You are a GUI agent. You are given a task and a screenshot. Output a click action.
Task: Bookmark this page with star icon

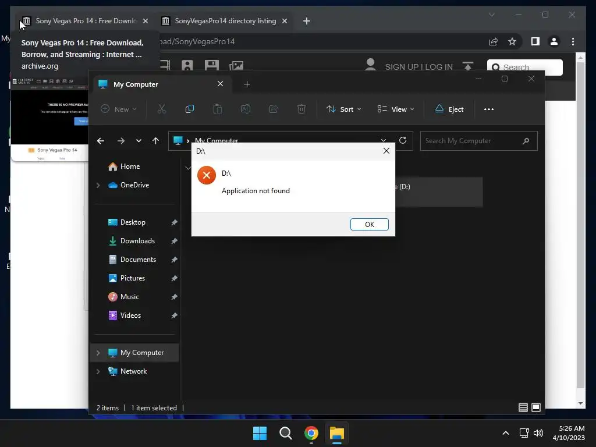click(512, 41)
